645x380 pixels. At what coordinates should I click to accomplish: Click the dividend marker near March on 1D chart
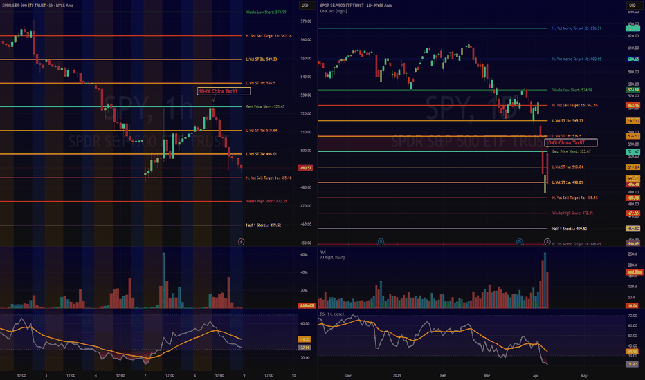[x=520, y=242]
